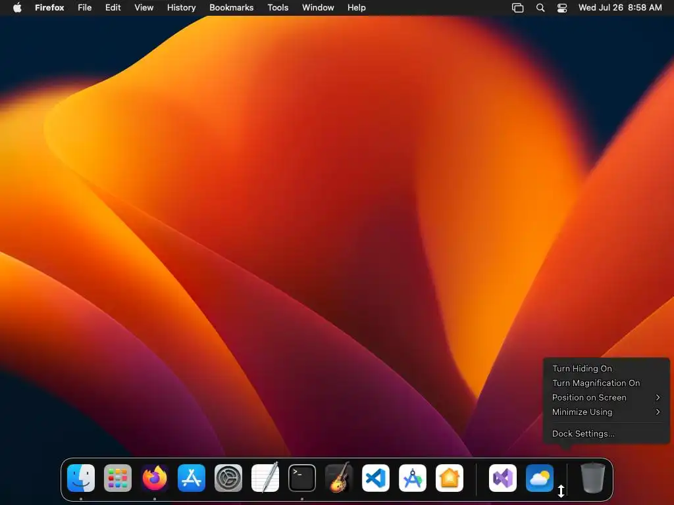Screen dimensions: 674x505
Task: Open Control Center in menu bar
Action: point(562,8)
